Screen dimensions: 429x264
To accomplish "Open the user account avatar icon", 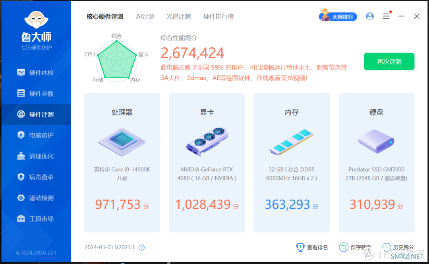I will pos(370,16).
